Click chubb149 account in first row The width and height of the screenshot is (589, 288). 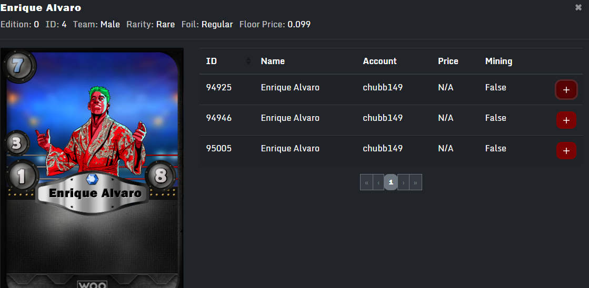383,88
